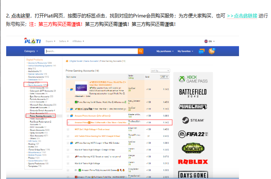Tick checkbox for Prime Gaming for All Game row
This screenshot has height=179, width=271.
(68, 102)
